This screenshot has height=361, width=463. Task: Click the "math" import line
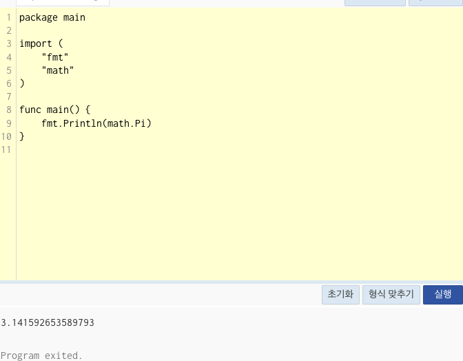[x=58, y=70]
